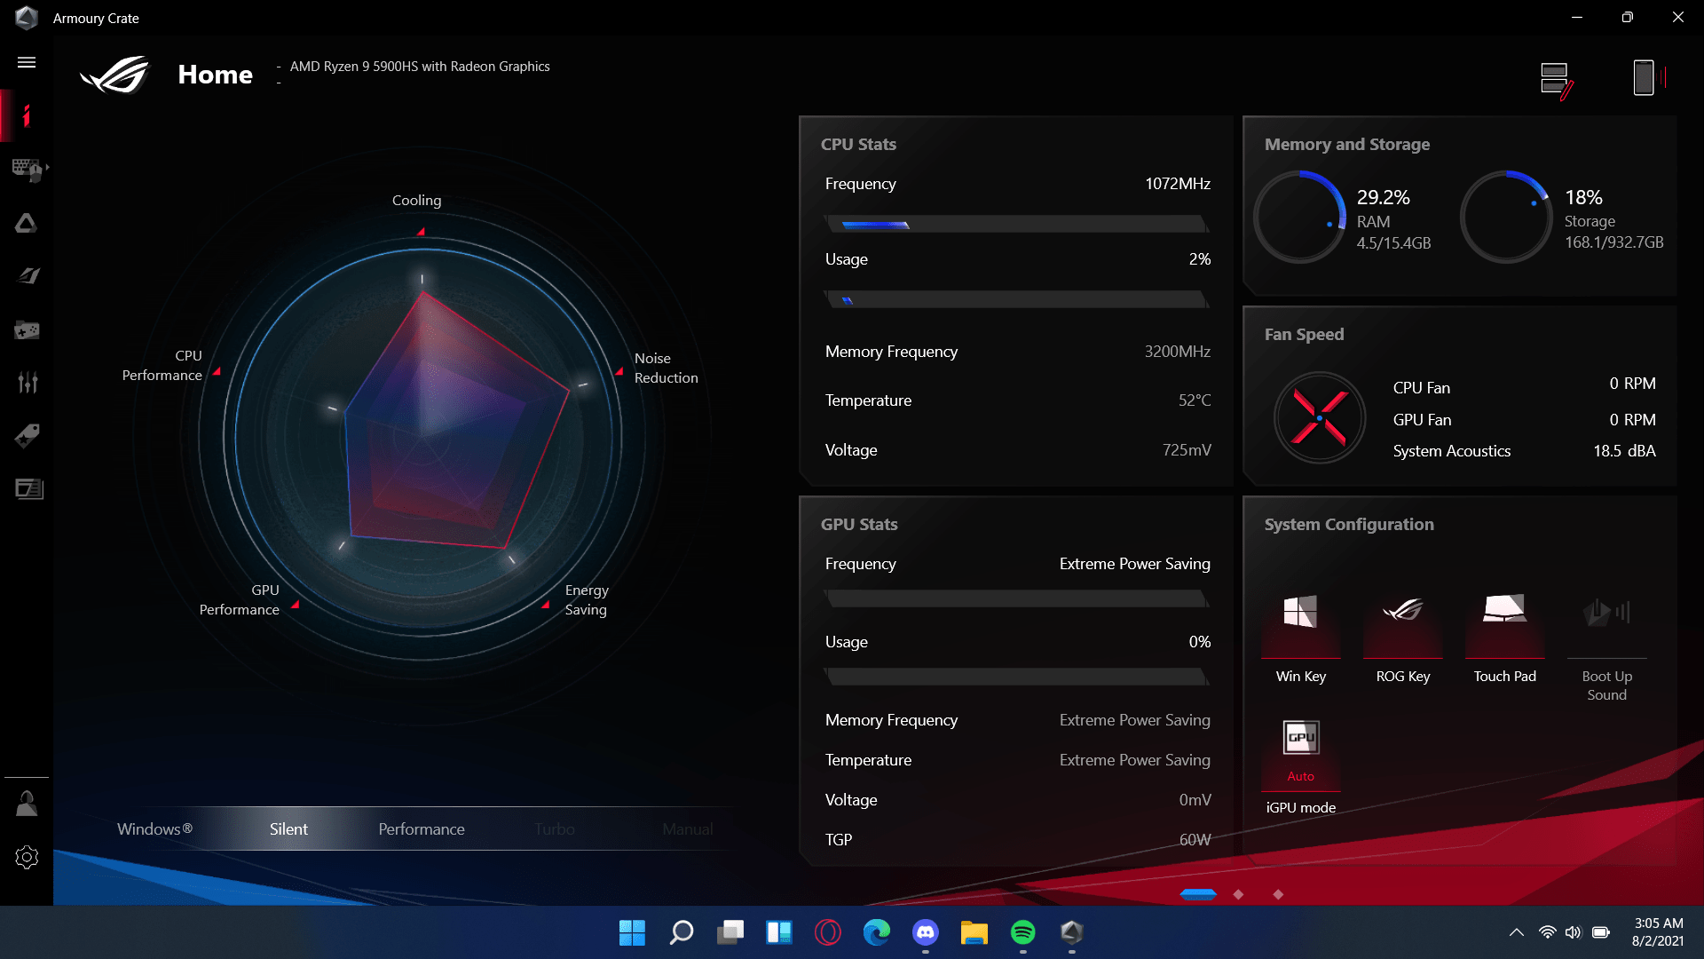1704x959 pixels.
Task: Open the Game Library gamepad icon
Action: coord(27,329)
